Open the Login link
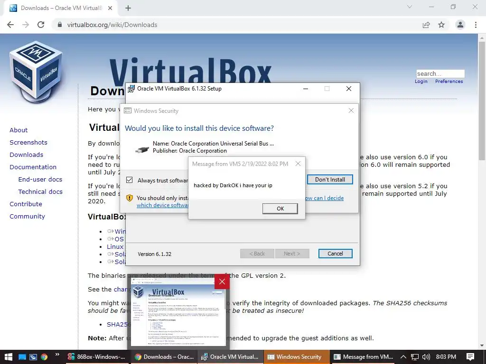 click(421, 82)
